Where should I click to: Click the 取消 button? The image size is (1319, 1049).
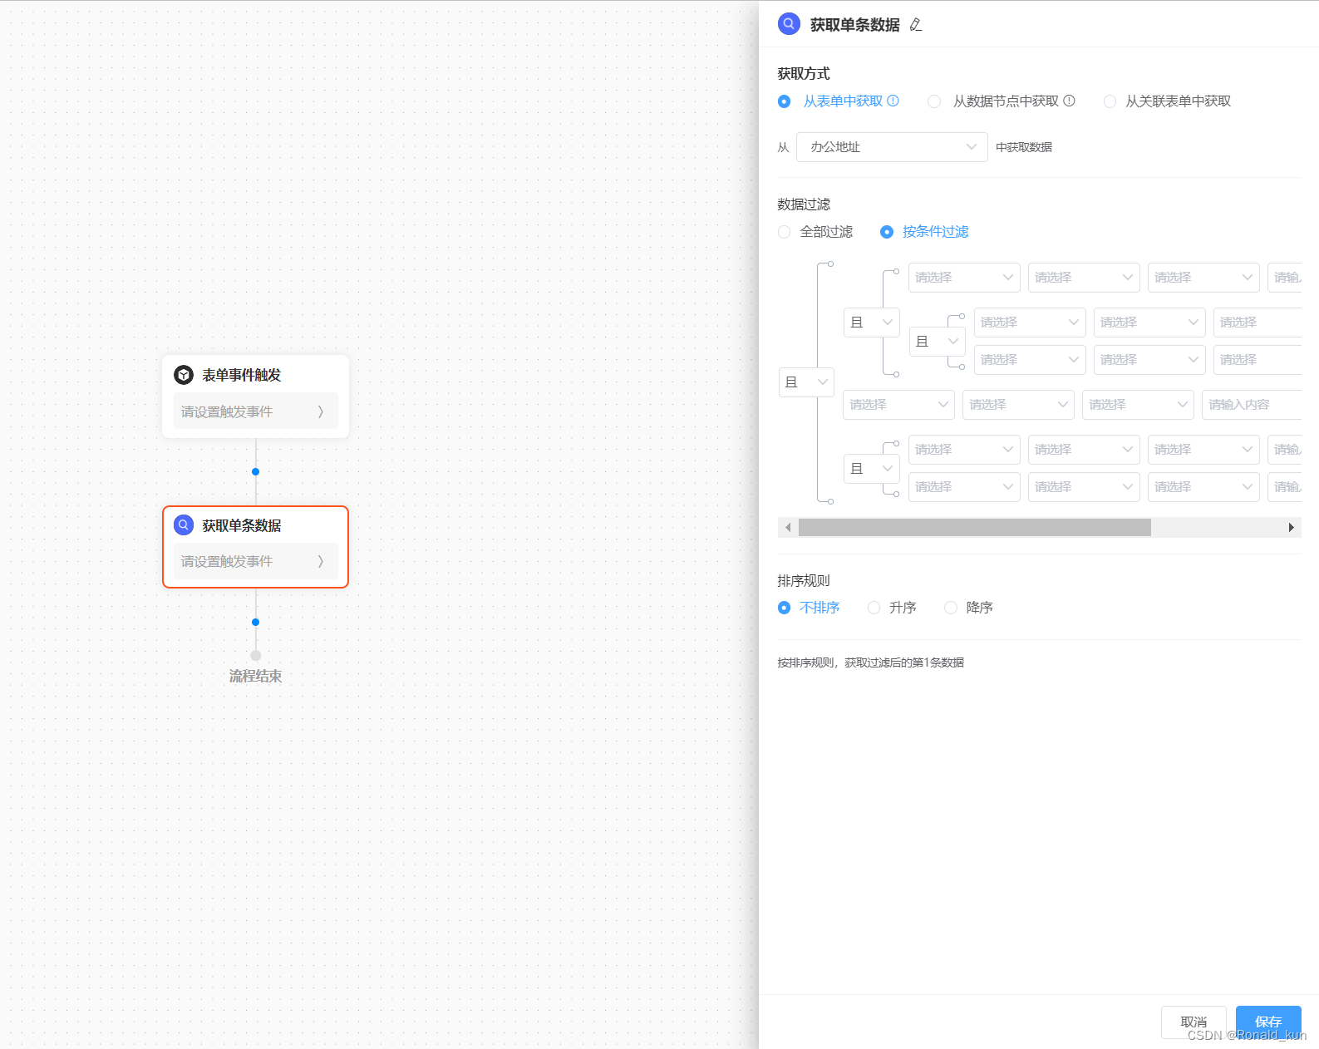(1193, 1022)
